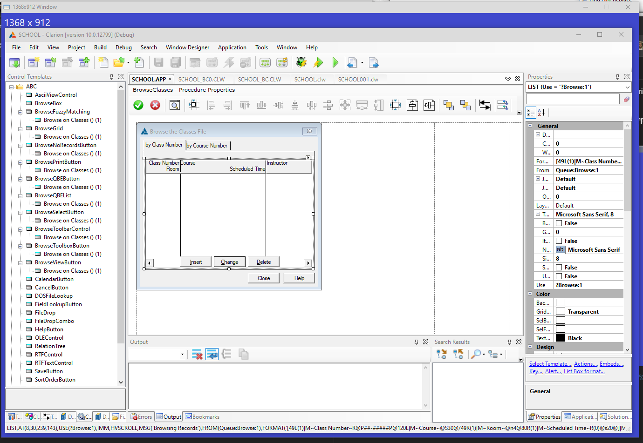643x443 pixels.
Task: Click the bring to front icon
Action: (449, 105)
